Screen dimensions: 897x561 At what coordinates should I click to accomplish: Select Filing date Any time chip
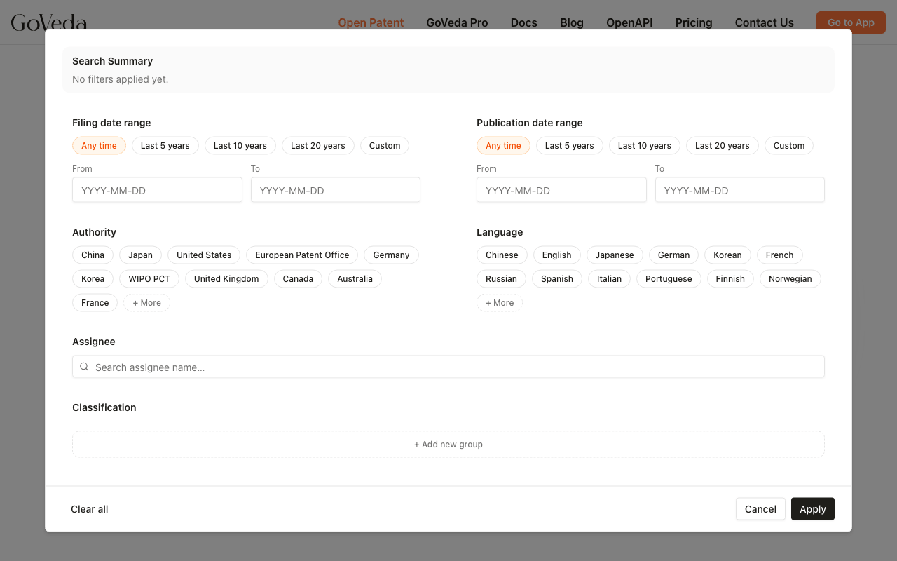(x=99, y=146)
